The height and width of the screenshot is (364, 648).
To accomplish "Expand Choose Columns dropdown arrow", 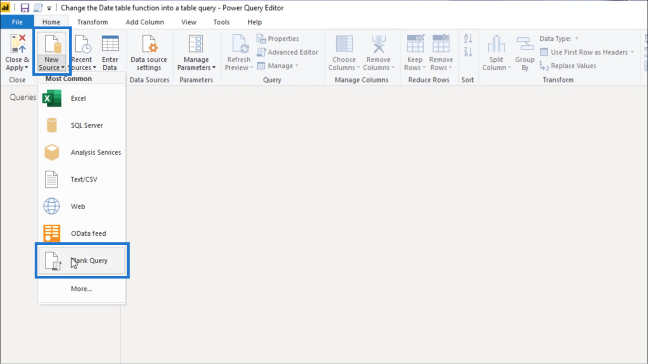I will point(358,68).
